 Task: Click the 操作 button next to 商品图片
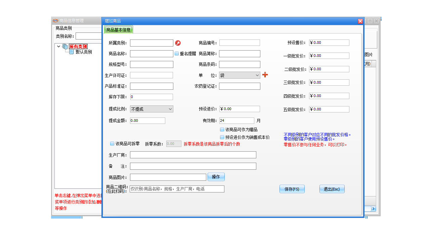[x=216, y=177]
